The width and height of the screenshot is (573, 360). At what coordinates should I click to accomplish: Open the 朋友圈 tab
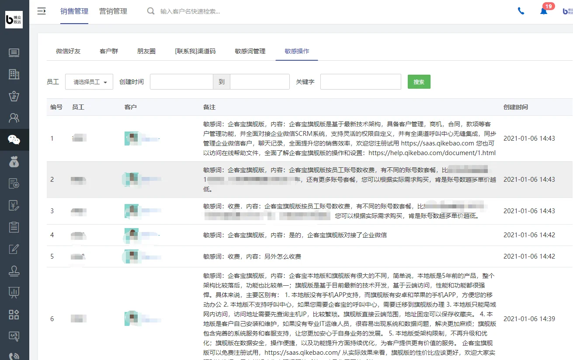click(146, 51)
